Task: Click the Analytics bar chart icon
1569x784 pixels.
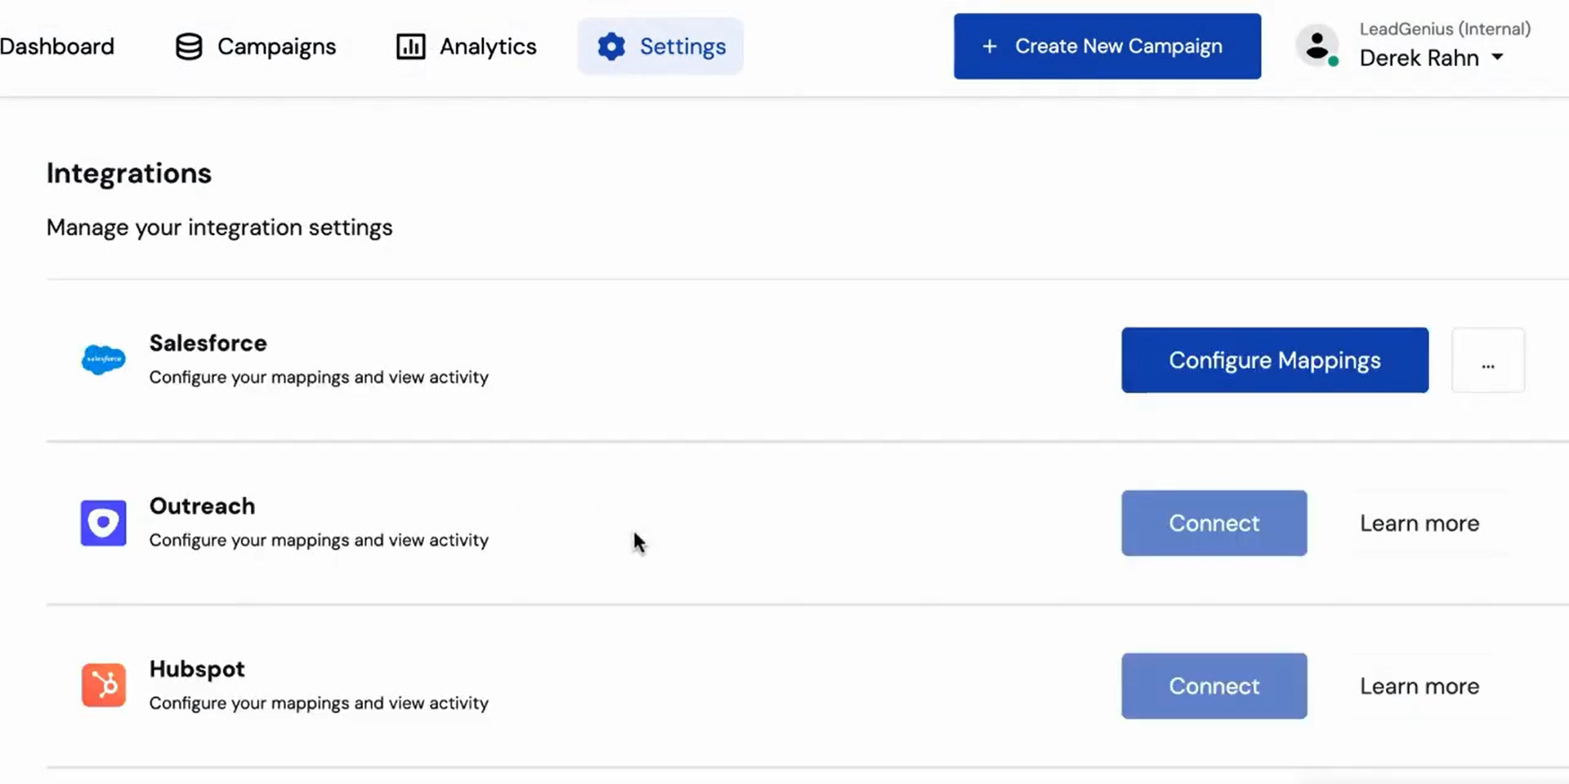Action: coord(410,47)
